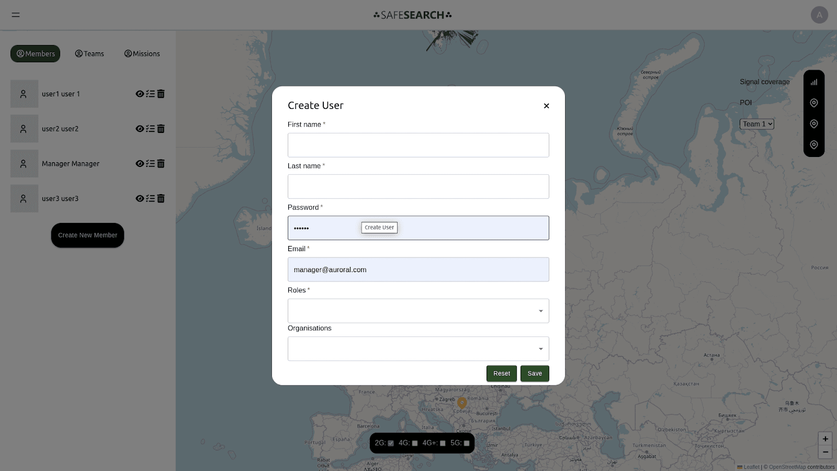Open checklist icon for user3 user3
The width and height of the screenshot is (837, 471).
tap(150, 199)
